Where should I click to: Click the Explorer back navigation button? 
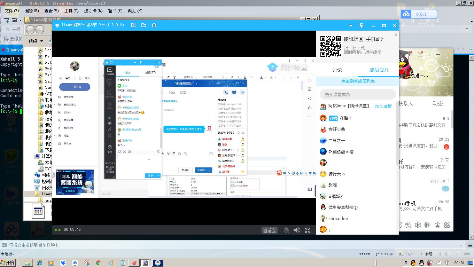coord(30,30)
